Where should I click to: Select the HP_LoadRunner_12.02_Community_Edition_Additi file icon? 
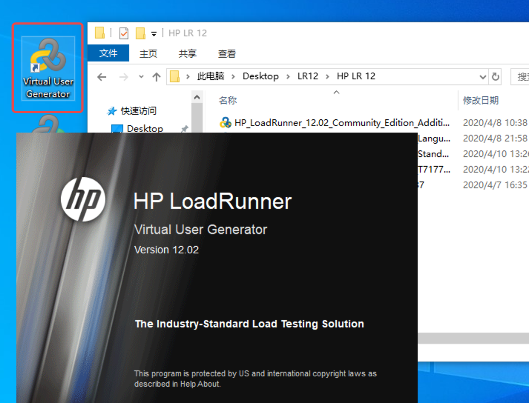coord(225,122)
